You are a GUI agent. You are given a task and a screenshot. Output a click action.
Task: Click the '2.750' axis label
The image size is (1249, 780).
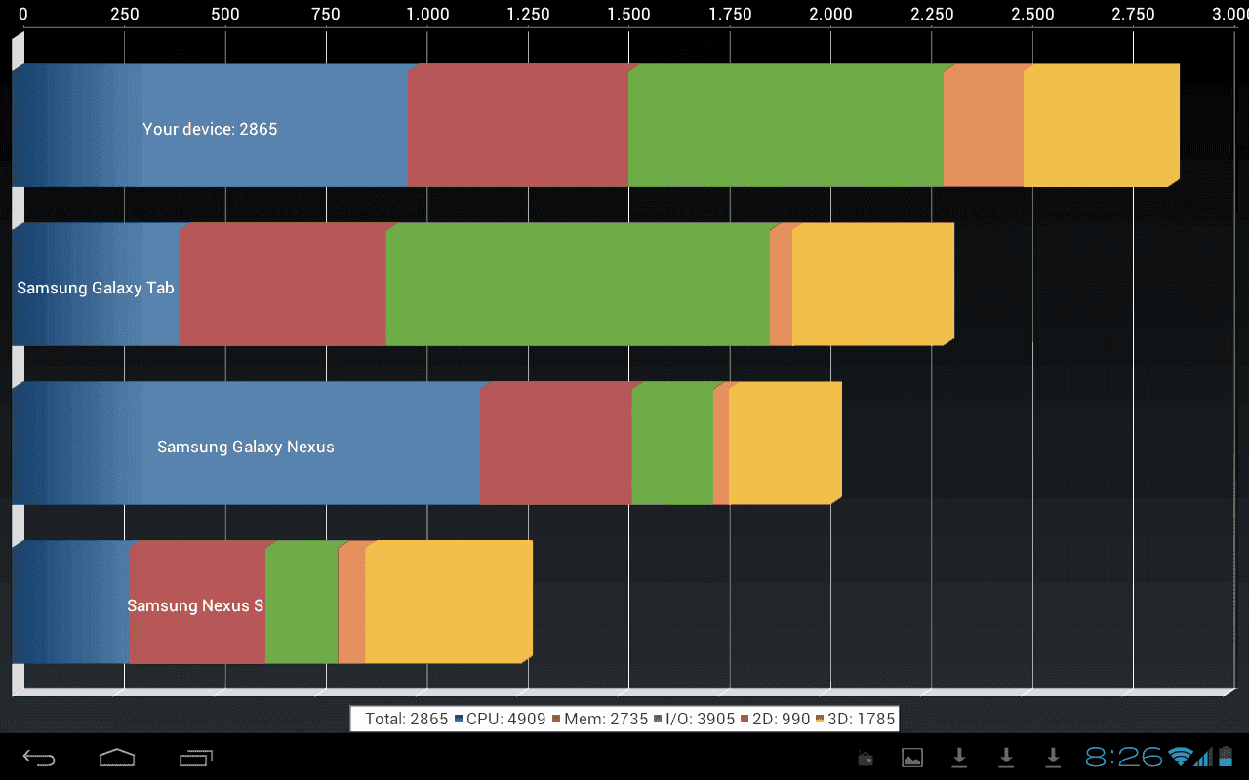coord(1134,14)
